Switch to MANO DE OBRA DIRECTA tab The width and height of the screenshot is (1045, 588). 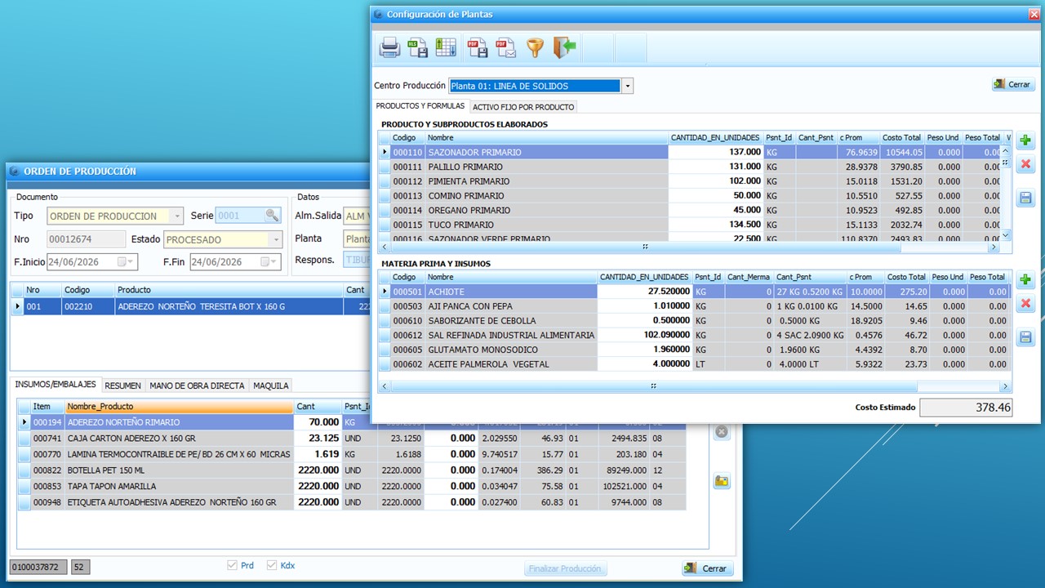197,385
